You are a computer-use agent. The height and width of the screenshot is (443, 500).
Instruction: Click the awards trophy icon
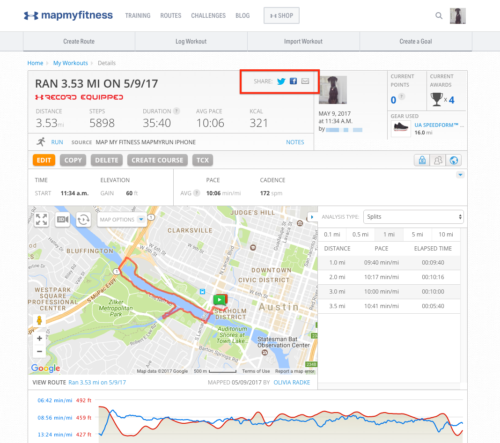436,99
